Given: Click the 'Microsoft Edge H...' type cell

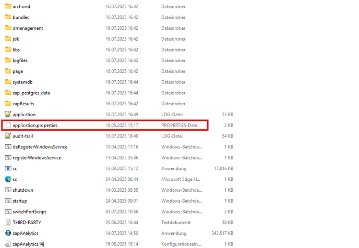Looking at the screenshot, I should (x=181, y=179).
